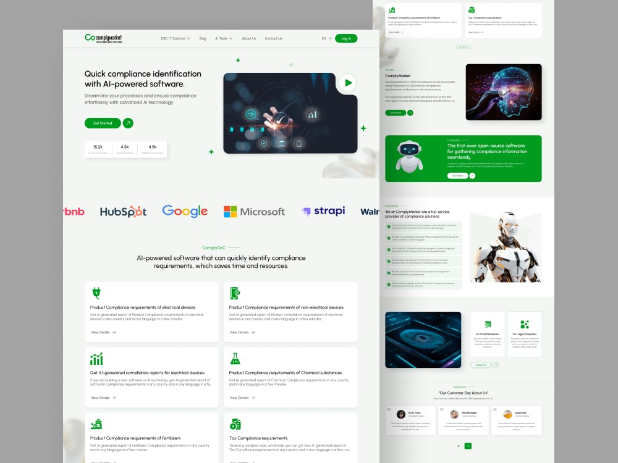This screenshot has width=618, height=463.
Task: Play the hero video with the green play icon
Action: pos(347,83)
